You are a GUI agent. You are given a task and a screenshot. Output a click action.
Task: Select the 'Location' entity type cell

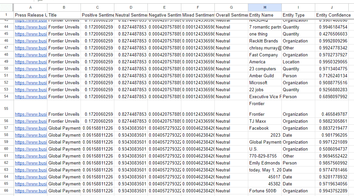(298, 62)
